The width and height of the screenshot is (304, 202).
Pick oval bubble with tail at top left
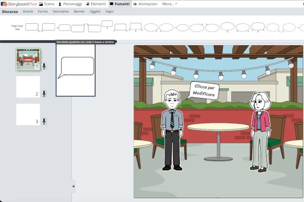pos(212,27)
